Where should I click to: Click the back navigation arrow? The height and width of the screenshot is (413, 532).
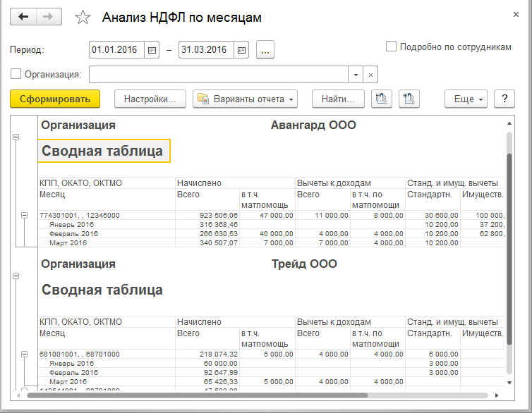click(24, 18)
